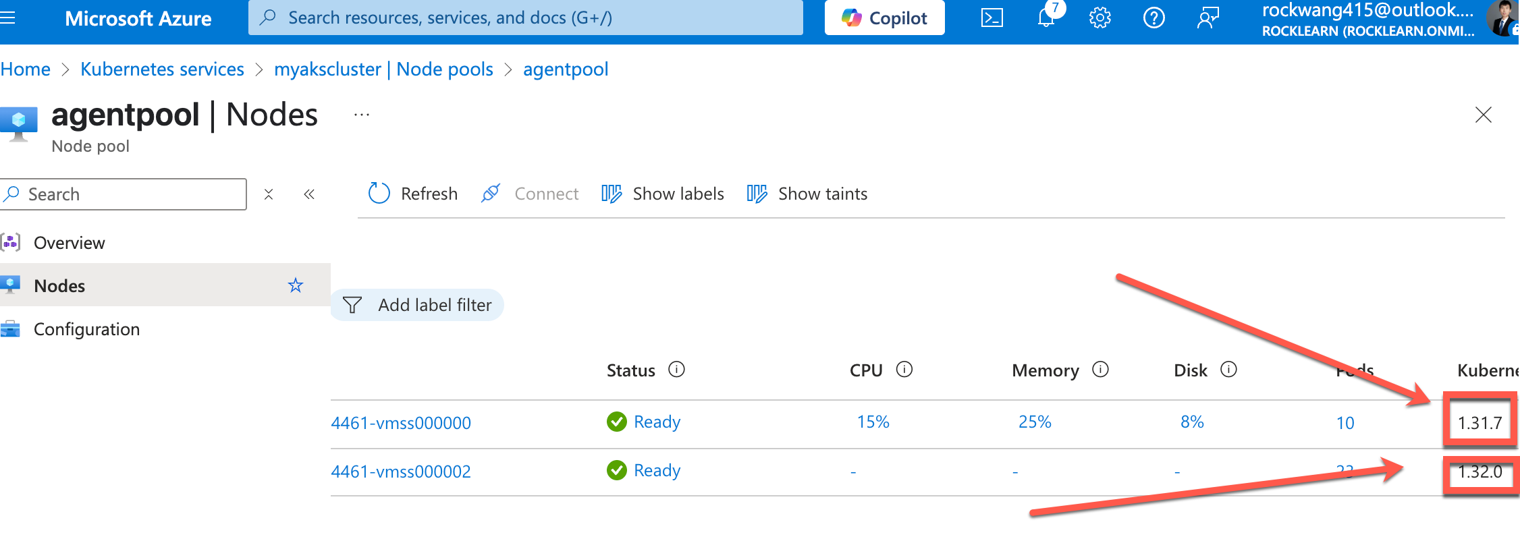Open the feedback icon in the header

point(1208,18)
